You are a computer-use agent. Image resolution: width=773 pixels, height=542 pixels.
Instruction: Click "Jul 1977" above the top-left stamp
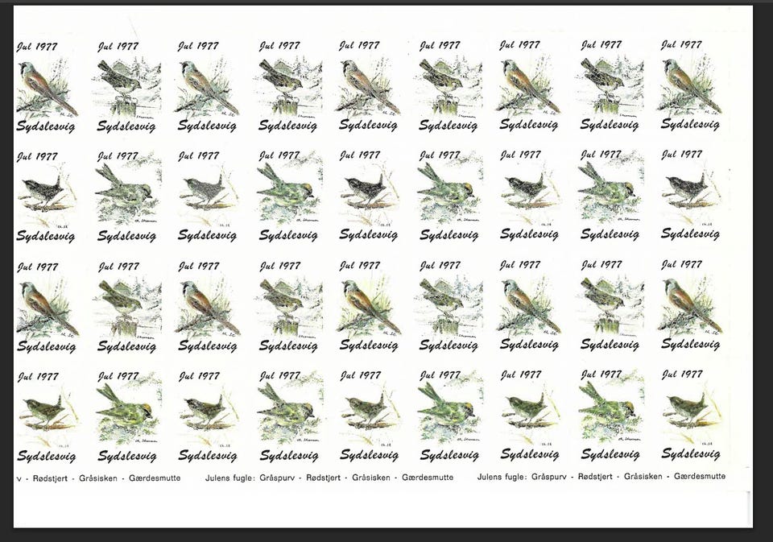37,47
